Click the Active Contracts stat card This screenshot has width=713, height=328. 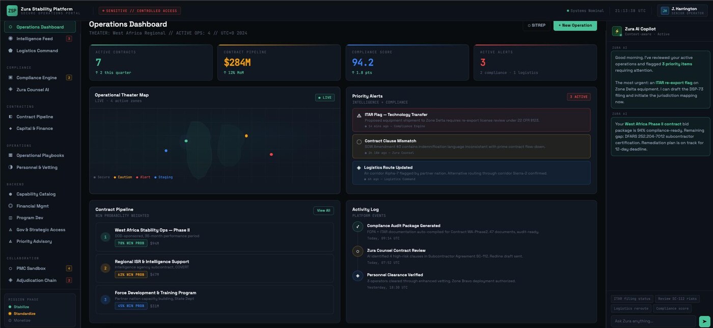151,63
